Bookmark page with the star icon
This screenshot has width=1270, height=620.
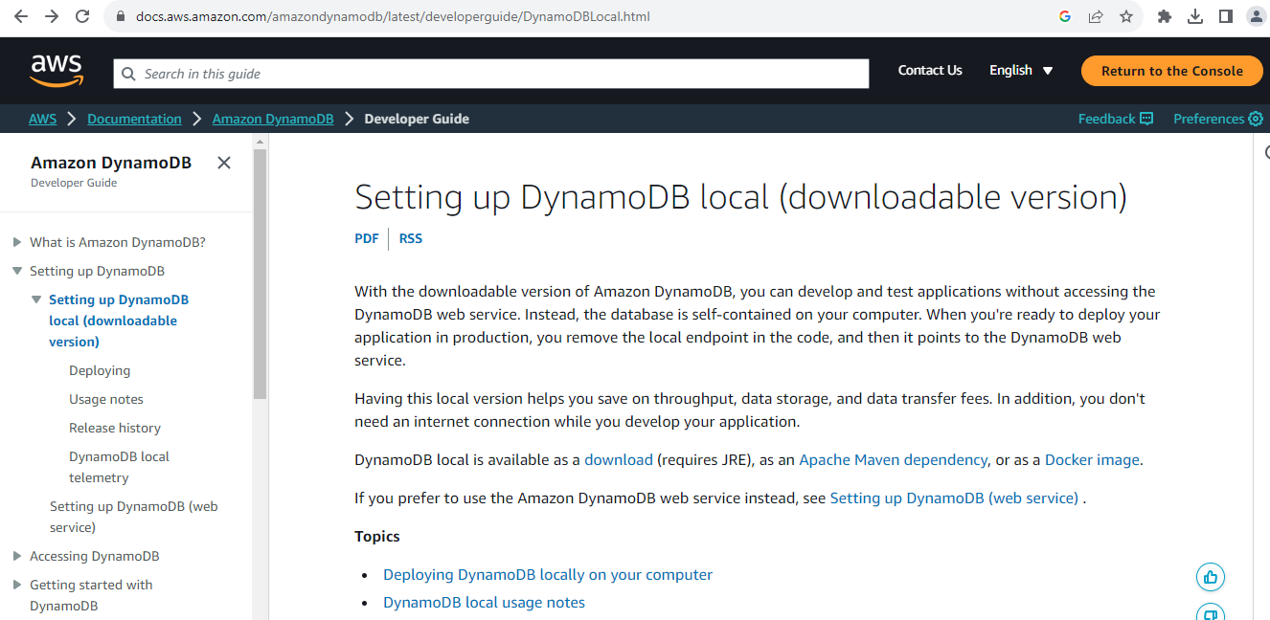tap(1126, 16)
